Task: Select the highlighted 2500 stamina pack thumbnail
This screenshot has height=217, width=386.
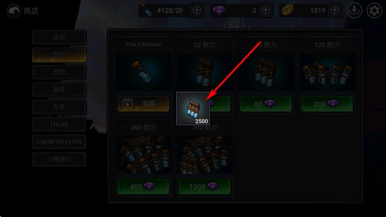Action: point(193,108)
